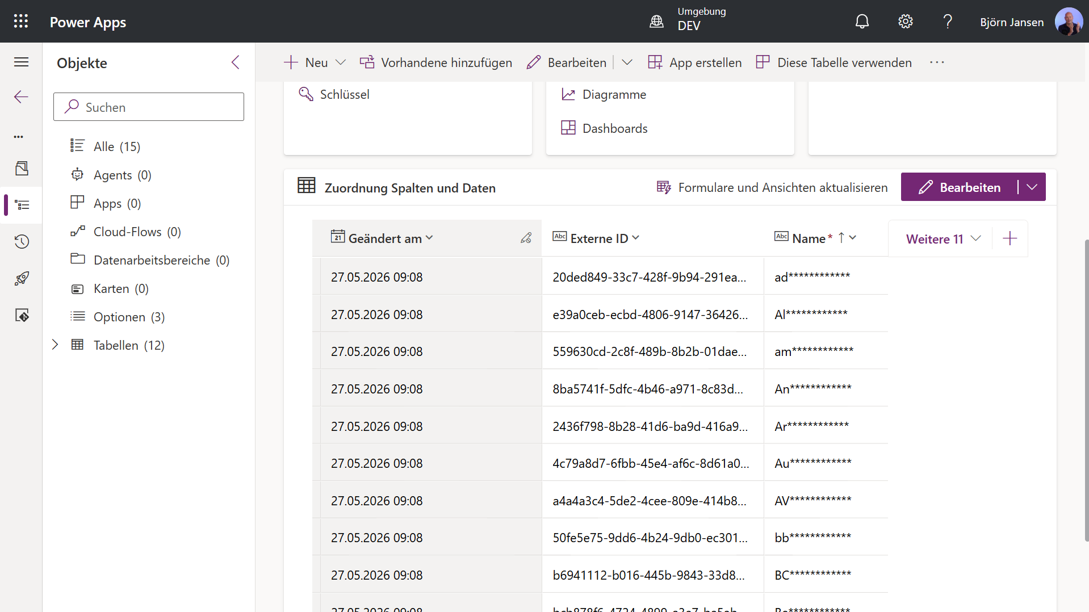Expand the Tabellen (12) tree node
This screenshot has height=612, width=1089.
55,345
